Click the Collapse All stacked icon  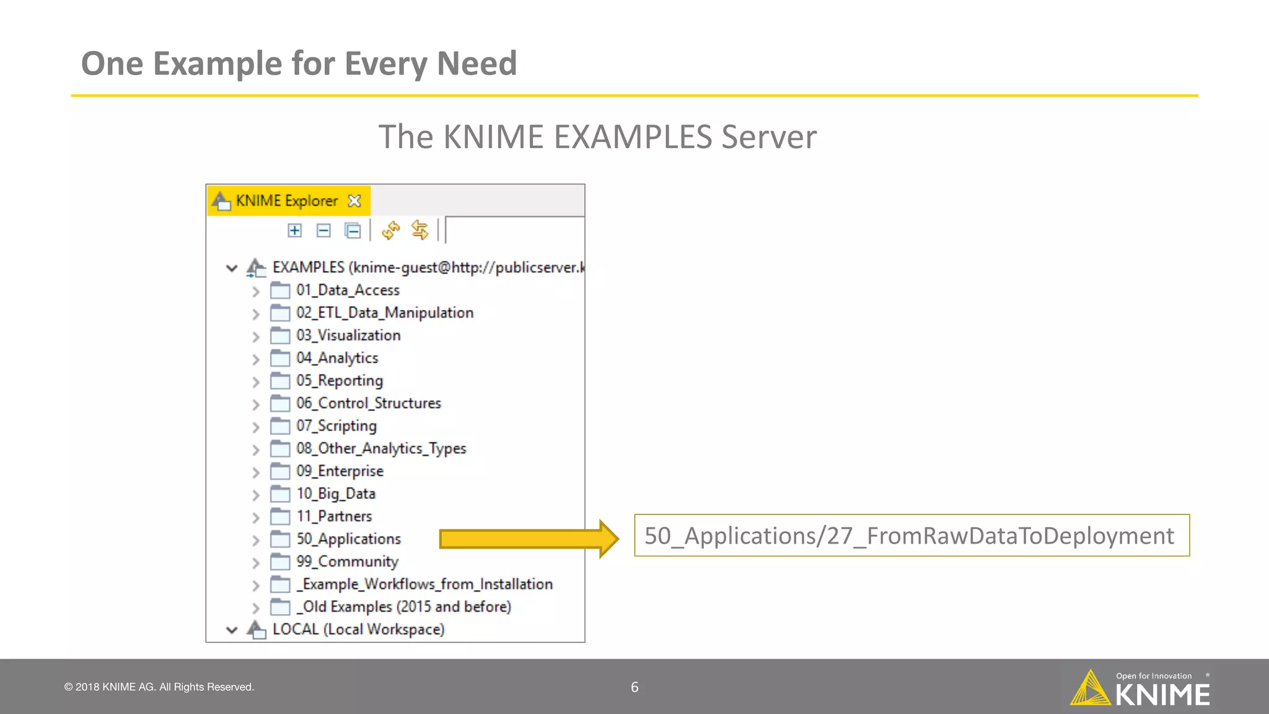click(353, 231)
